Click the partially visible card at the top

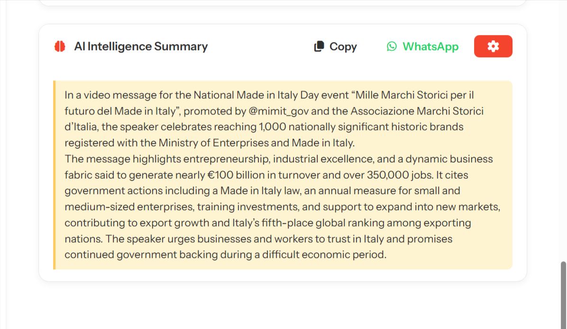[283, 2]
